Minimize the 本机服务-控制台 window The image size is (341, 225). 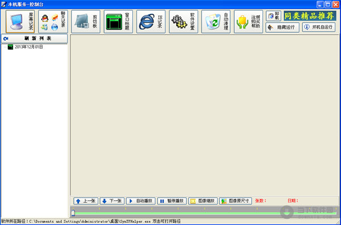click(x=320, y=5)
